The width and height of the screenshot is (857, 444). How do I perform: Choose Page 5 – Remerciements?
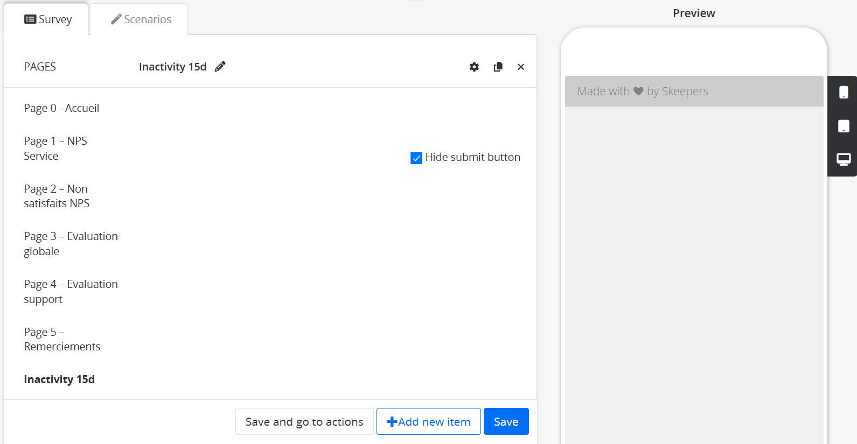coord(62,339)
